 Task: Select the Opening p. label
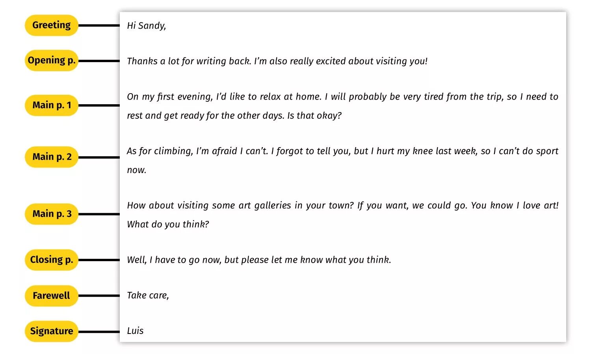coord(51,61)
